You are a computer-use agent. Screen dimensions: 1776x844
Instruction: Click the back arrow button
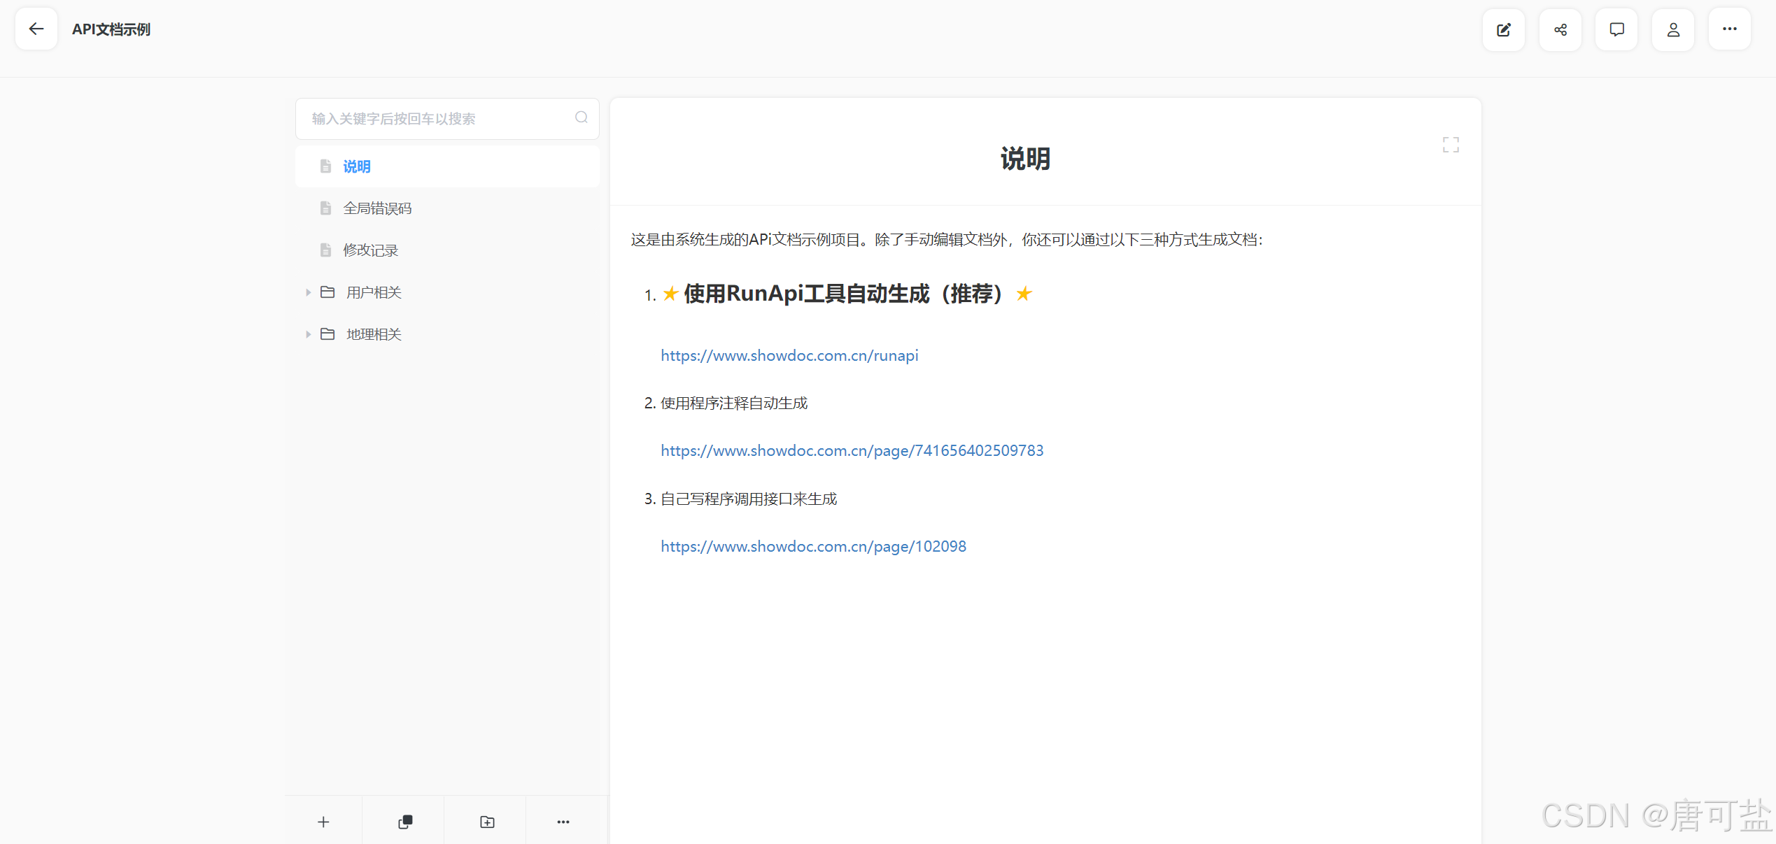[x=36, y=29]
